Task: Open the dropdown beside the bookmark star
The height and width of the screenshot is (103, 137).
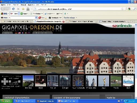Action: 125,9
